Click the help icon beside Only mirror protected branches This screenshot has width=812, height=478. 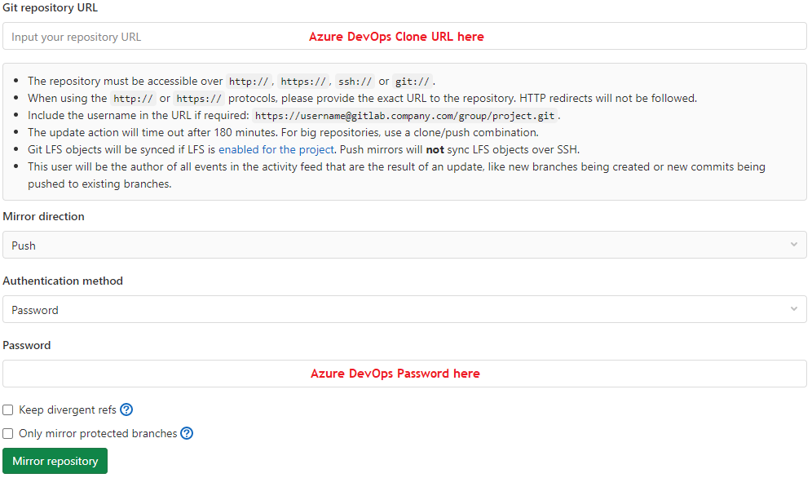[x=187, y=433]
